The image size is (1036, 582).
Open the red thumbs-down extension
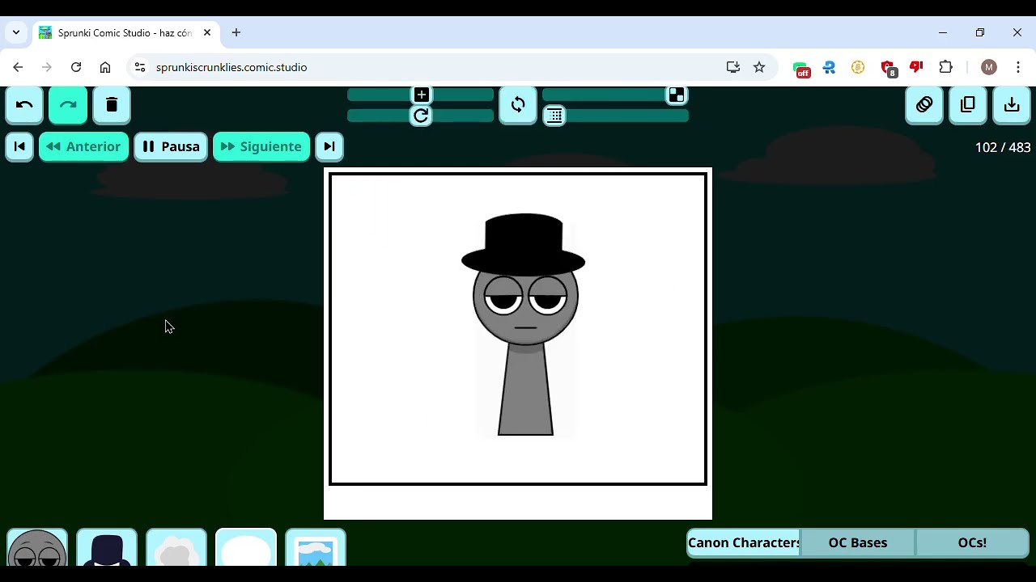tap(916, 68)
